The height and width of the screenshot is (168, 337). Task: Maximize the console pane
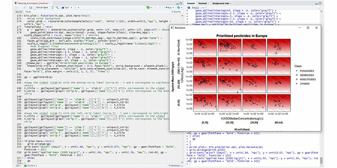320,4
